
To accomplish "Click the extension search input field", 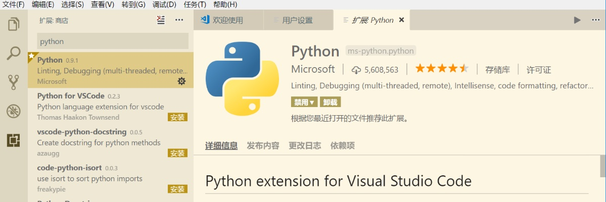I will pyautogui.click(x=112, y=41).
